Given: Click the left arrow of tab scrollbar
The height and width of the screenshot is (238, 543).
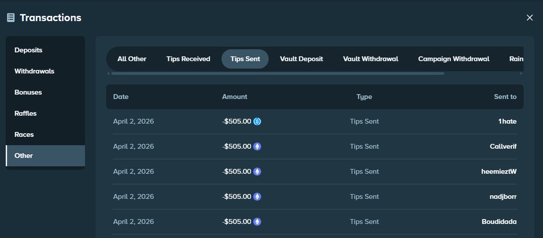Looking at the screenshot, I should pyautogui.click(x=108, y=73).
